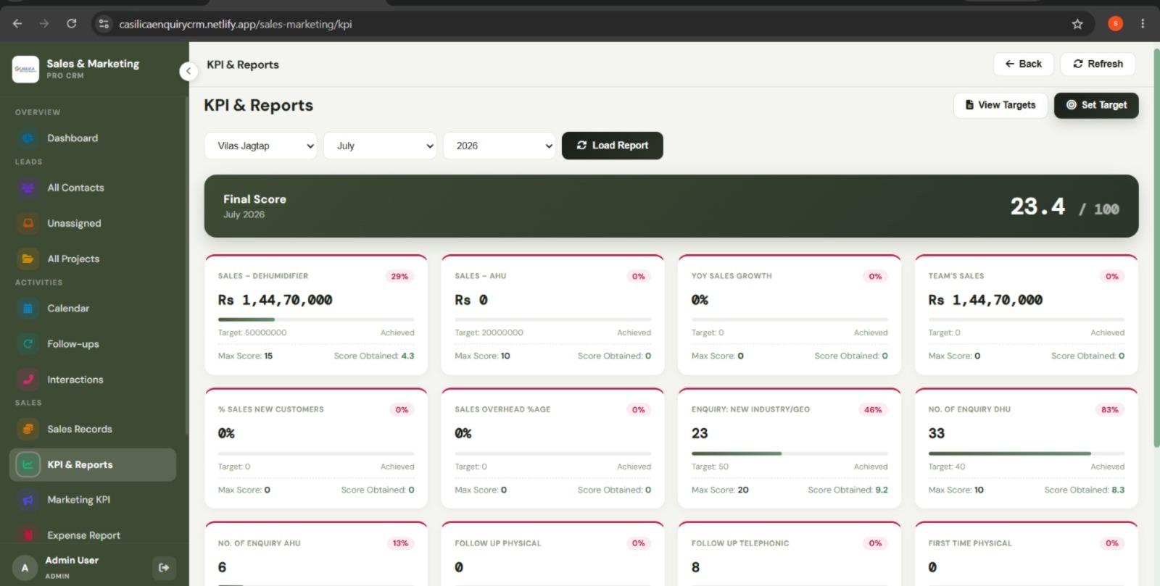Click the YOY Sales Growth card title
This screenshot has height=586, width=1160.
(732, 276)
